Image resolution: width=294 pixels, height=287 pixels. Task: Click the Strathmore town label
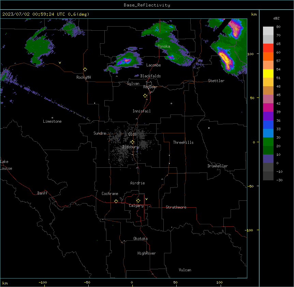[176, 207]
